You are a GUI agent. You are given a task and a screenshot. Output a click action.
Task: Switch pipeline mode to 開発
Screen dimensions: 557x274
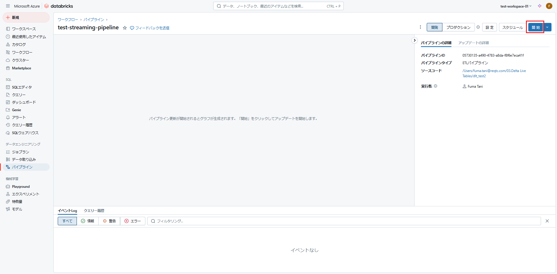(435, 27)
